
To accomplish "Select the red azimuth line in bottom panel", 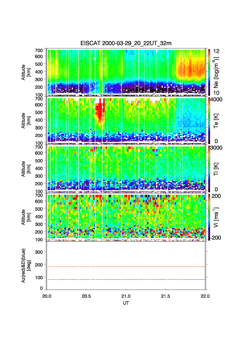I will 127,267.
